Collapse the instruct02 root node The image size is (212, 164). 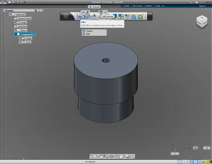7,14
